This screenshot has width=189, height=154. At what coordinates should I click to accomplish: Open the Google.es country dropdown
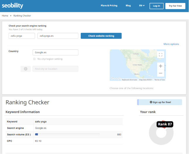pos(56,52)
